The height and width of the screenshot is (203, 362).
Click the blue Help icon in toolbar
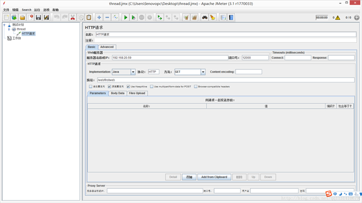click(x=231, y=17)
